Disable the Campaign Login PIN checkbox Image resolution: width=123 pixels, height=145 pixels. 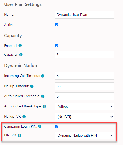click(57, 127)
